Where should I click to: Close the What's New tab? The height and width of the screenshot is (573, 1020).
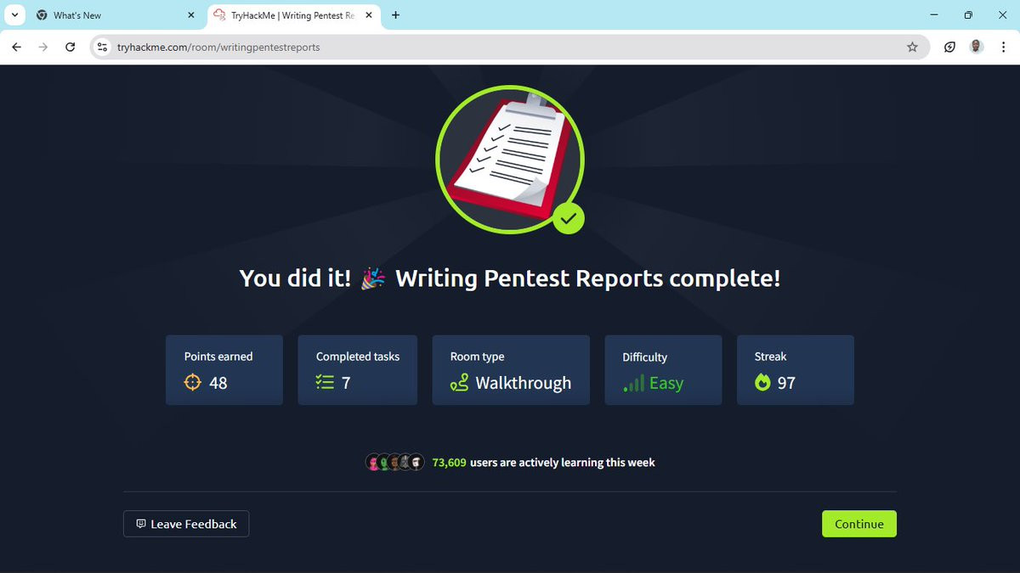tap(191, 15)
